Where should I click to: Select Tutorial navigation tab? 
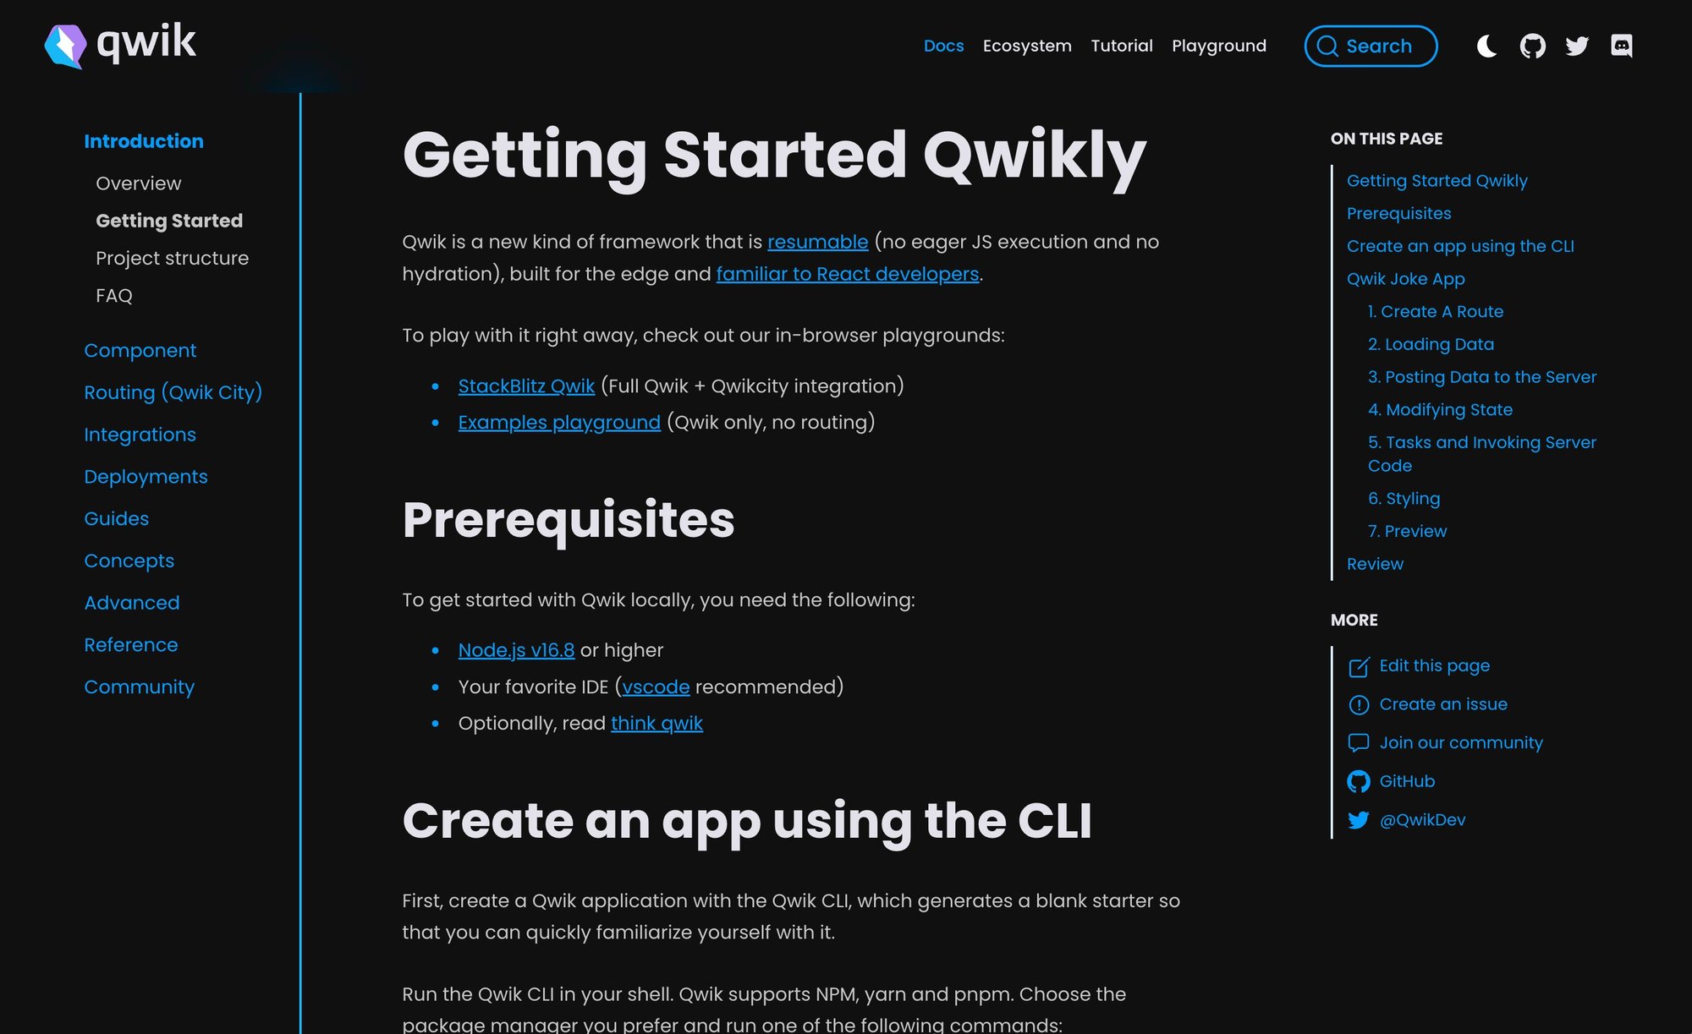(1122, 46)
